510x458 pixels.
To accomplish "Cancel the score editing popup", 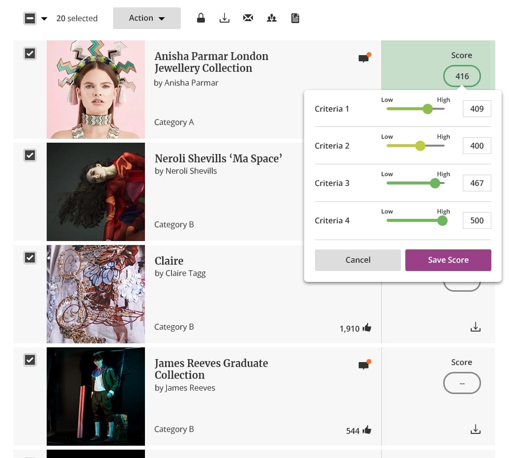I will [358, 260].
